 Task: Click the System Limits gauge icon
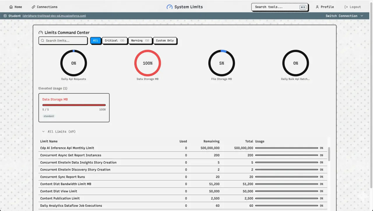(169, 7)
